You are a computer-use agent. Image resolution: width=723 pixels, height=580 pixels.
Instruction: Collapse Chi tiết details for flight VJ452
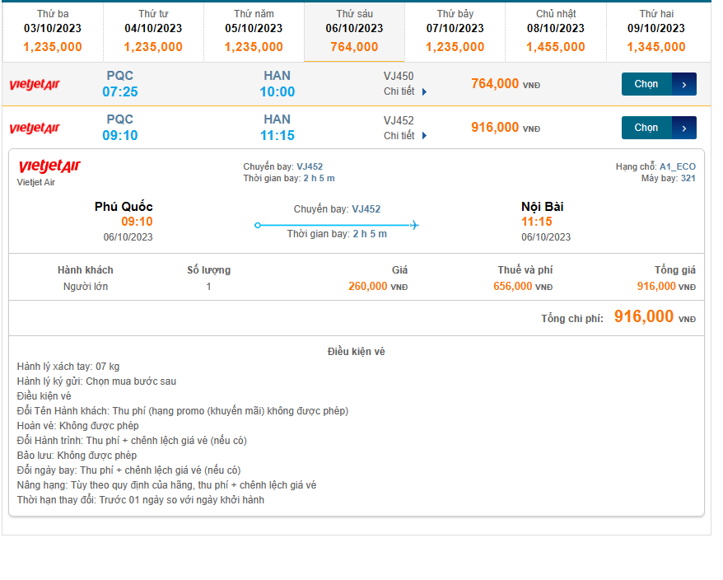pyautogui.click(x=405, y=135)
